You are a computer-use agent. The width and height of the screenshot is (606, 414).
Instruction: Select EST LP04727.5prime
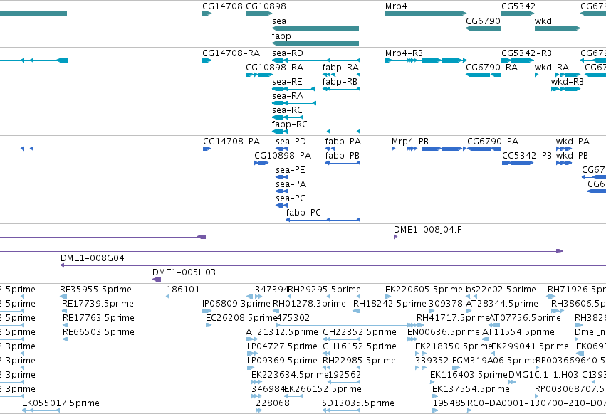tap(282, 346)
